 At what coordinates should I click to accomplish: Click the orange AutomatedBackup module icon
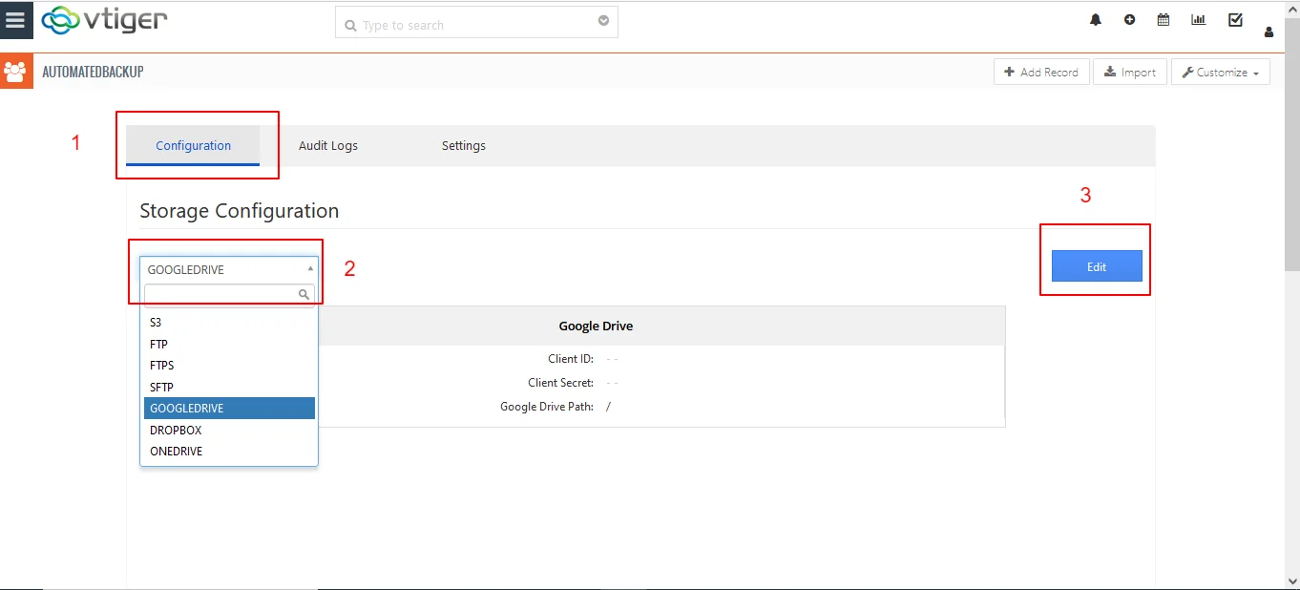16,72
